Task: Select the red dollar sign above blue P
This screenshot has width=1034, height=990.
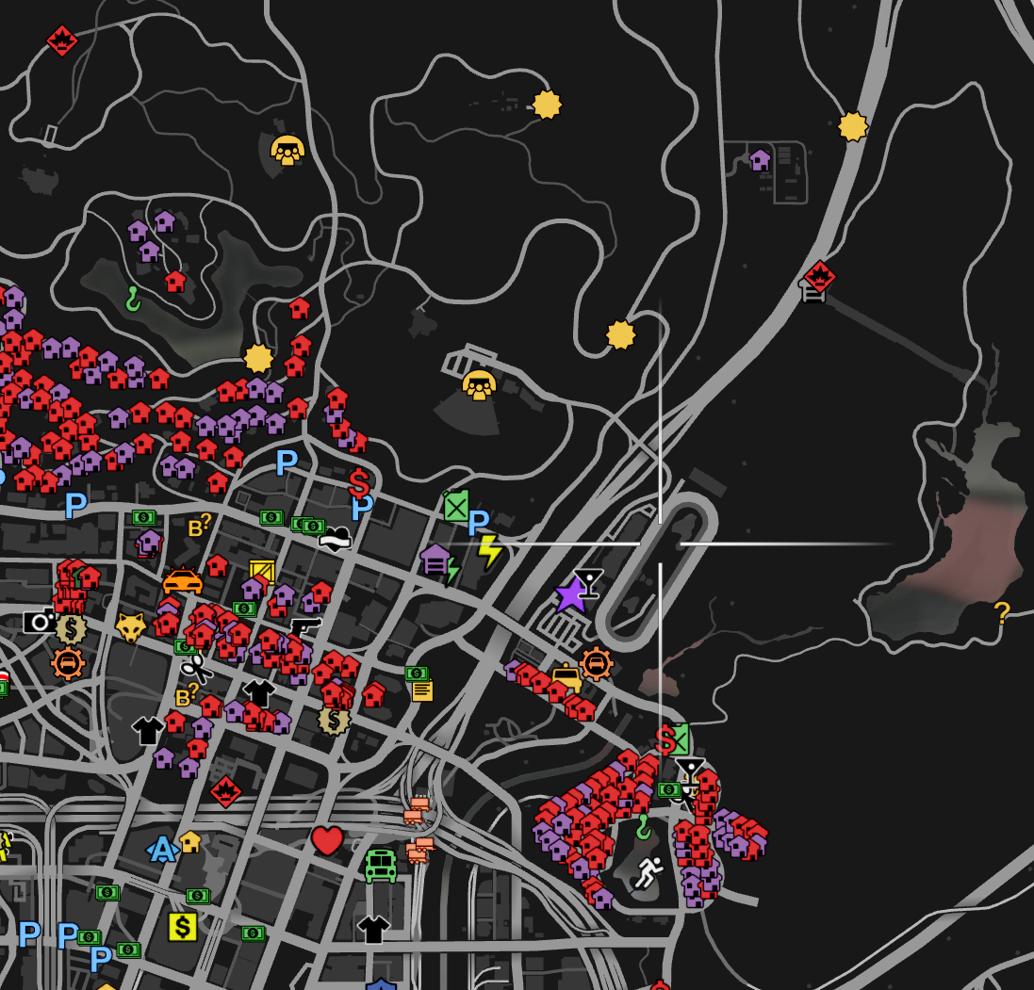Action: (359, 483)
